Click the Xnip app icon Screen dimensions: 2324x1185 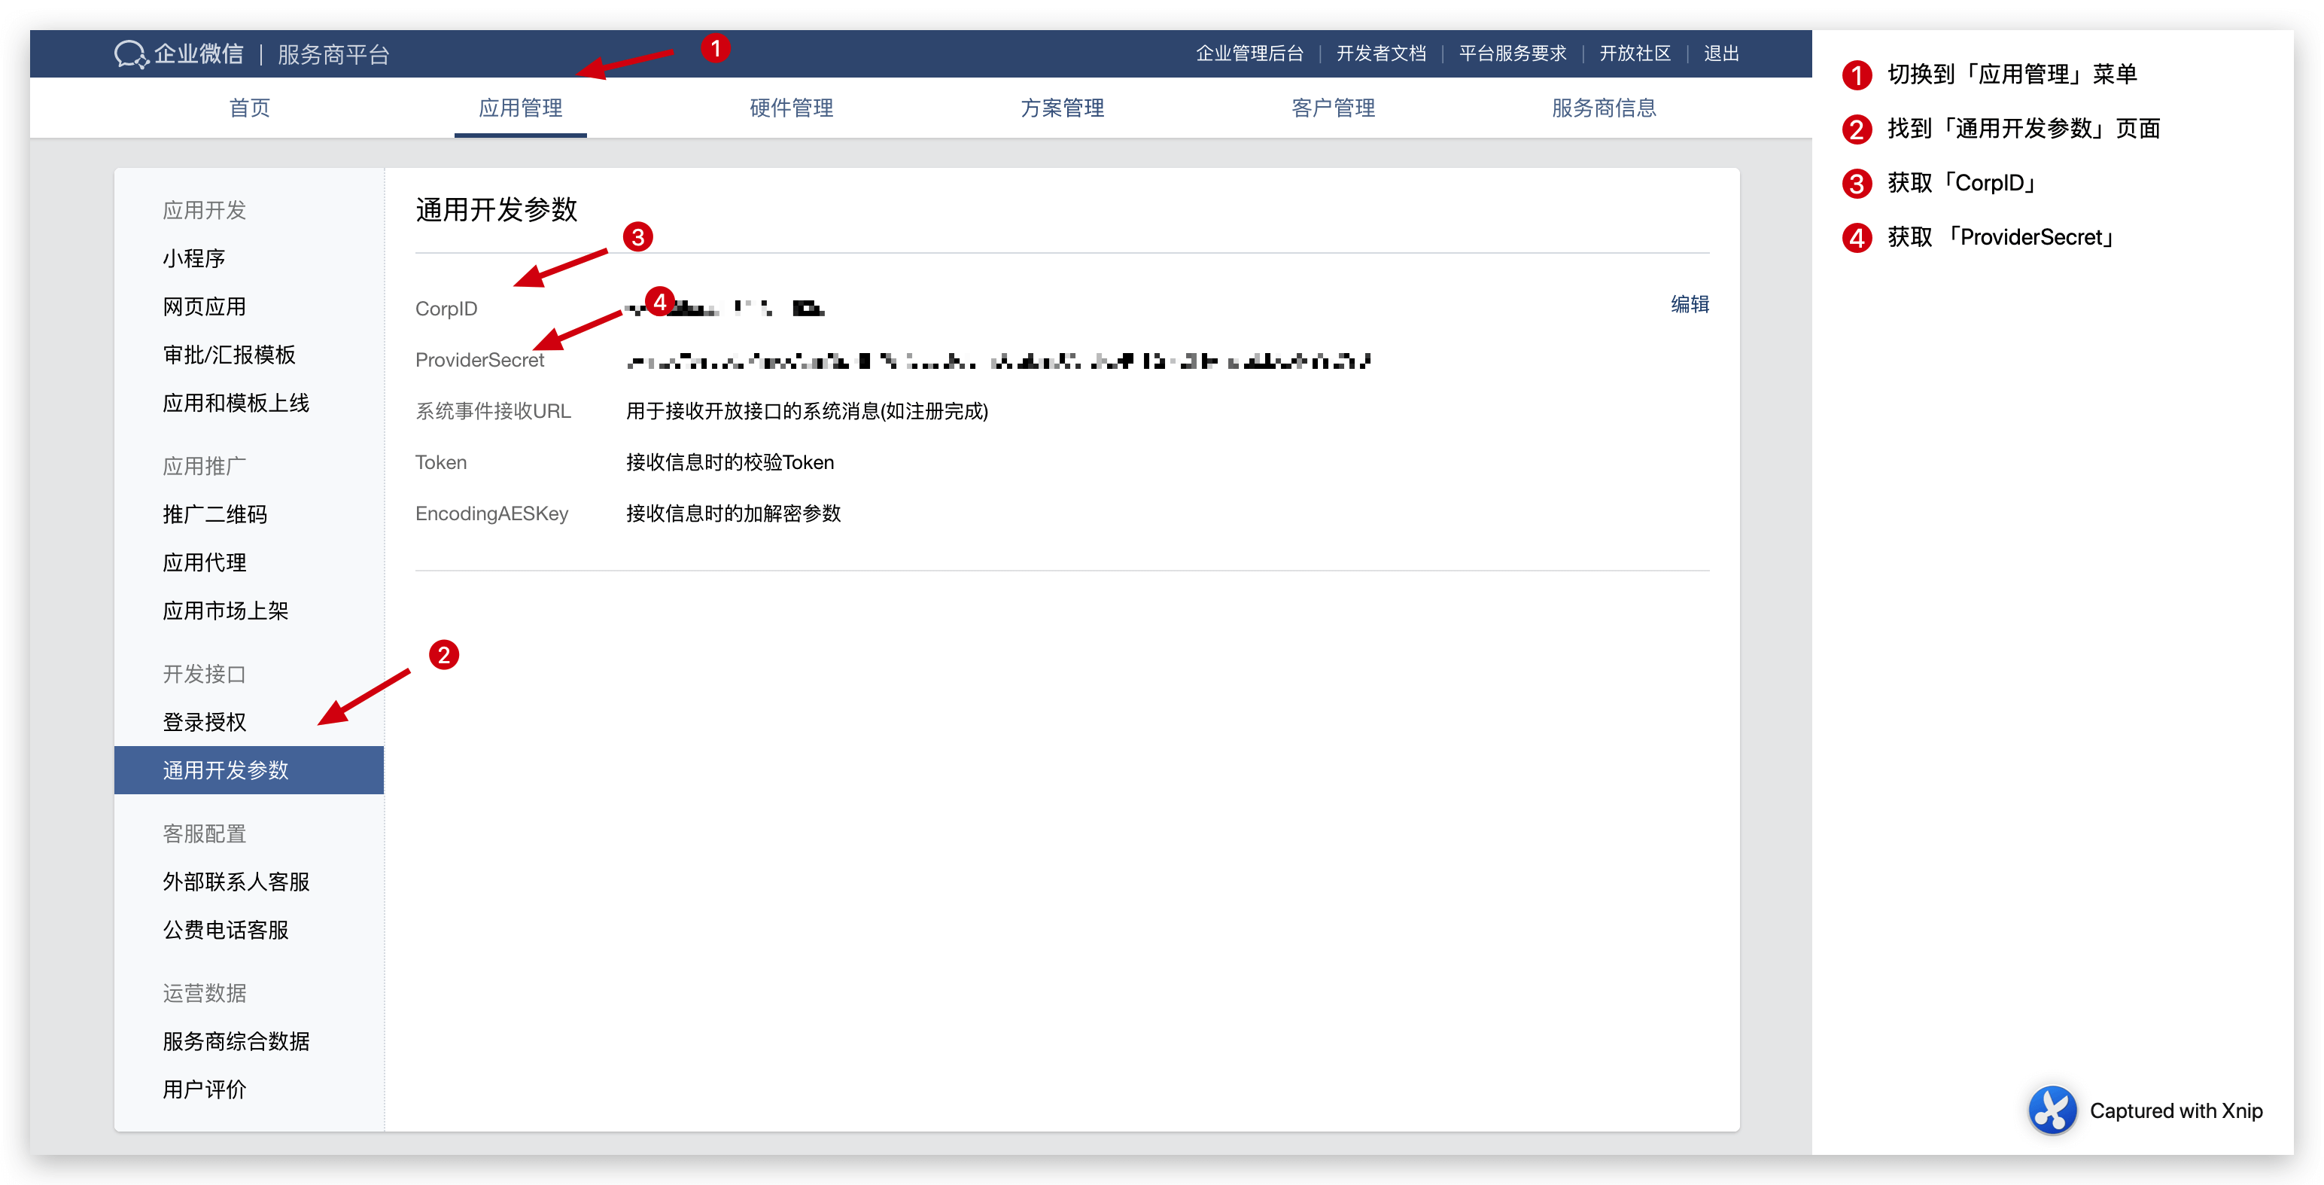click(2052, 1110)
